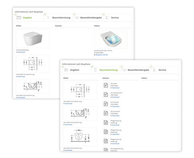This screenshot has width=194, height=158.
Task: Click the Videos heading in front panel
Action: (144, 78)
